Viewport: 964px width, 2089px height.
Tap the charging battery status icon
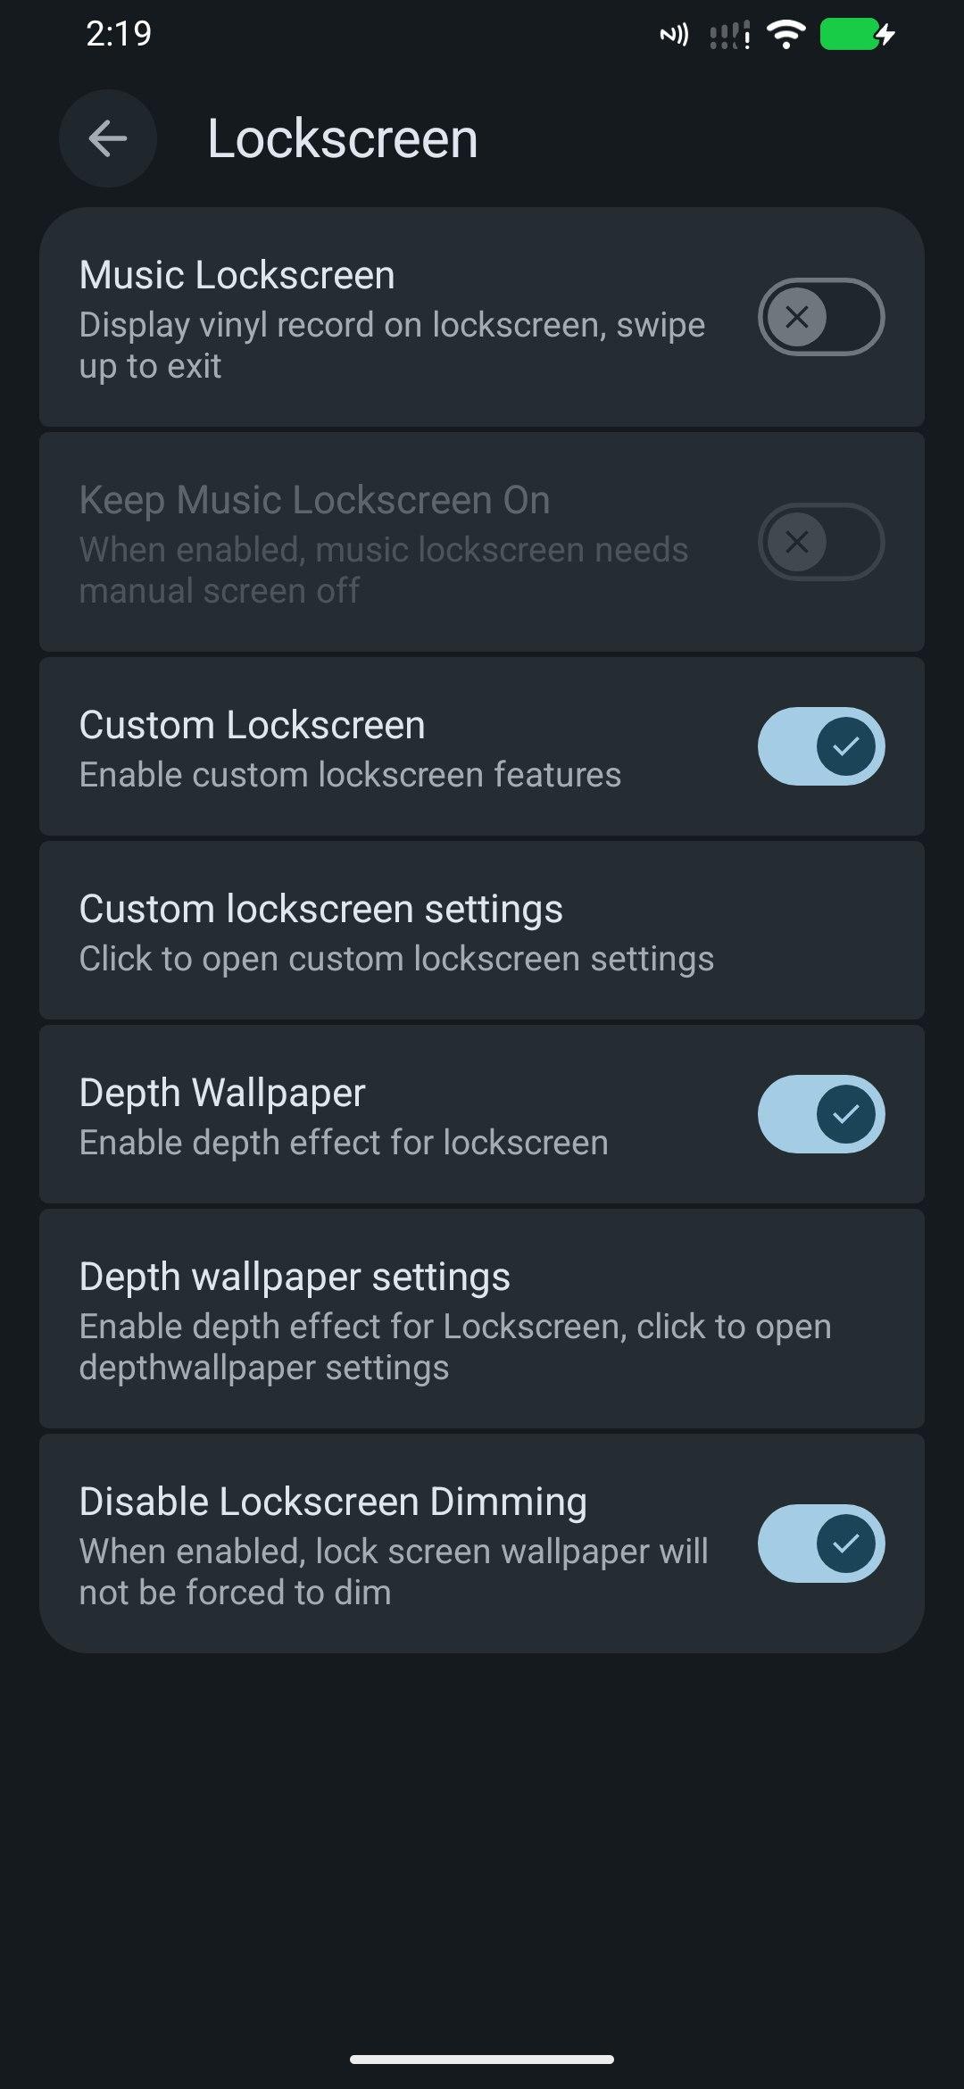click(856, 35)
